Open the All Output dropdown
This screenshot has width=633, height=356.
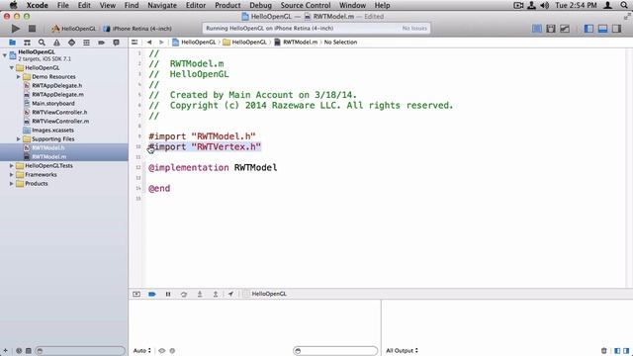pyautogui.click(x=403, y=350)
